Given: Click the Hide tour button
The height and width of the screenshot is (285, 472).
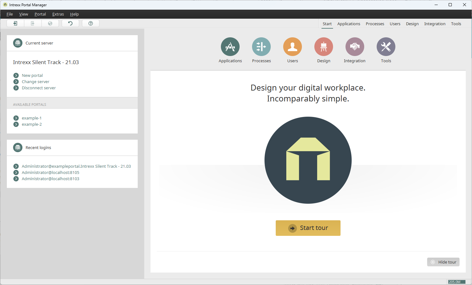Looking at the screenshot, I should 443,262.
